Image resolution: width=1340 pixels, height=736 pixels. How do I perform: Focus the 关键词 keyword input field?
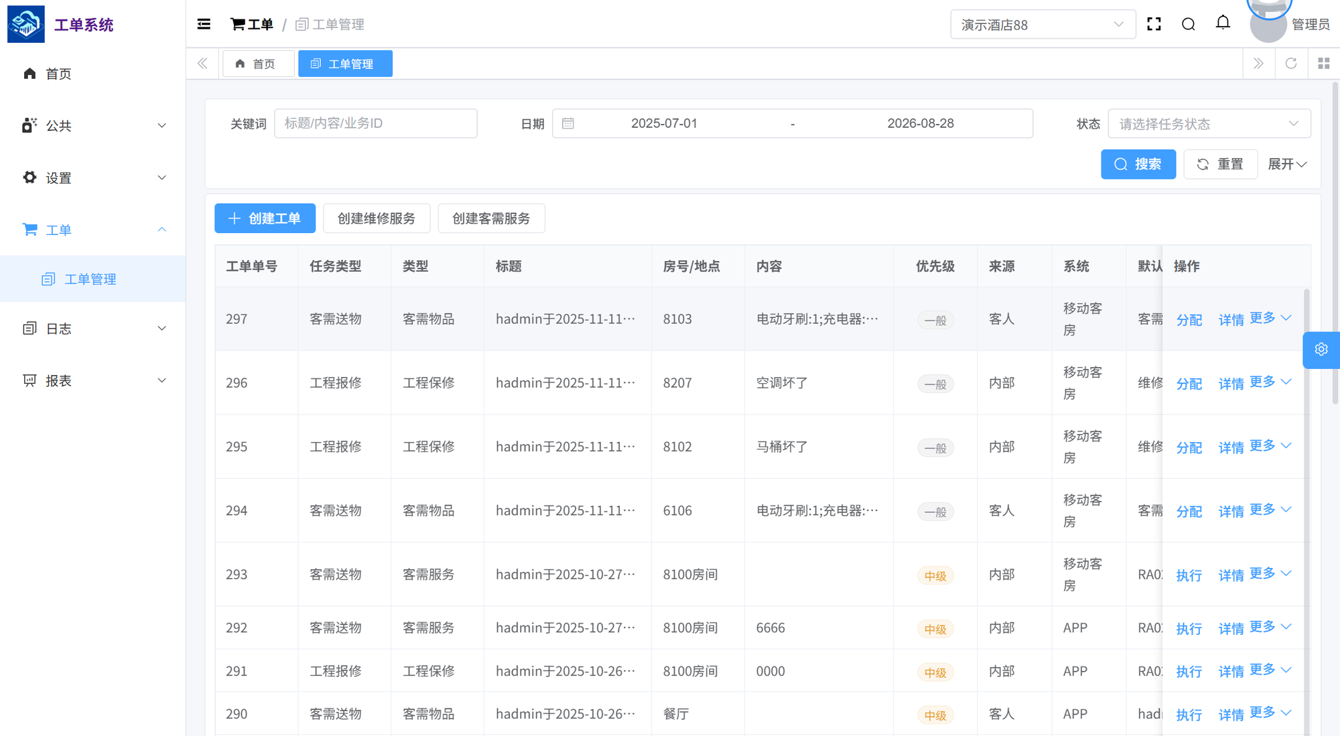tap(376, 123)
